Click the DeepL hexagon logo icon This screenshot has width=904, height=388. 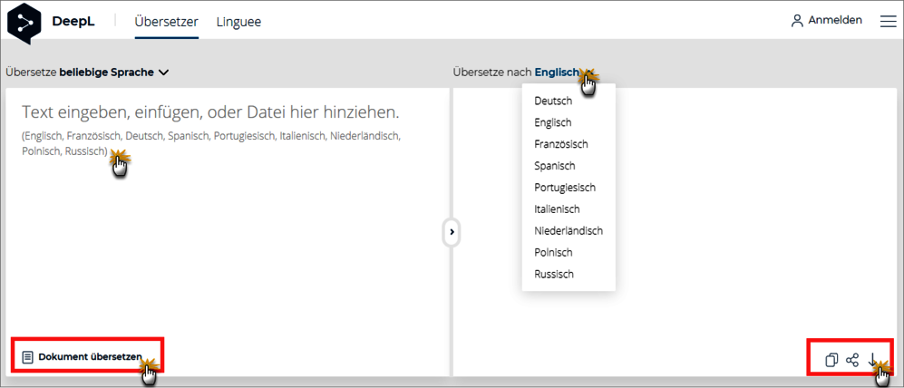tap(24, 22)
